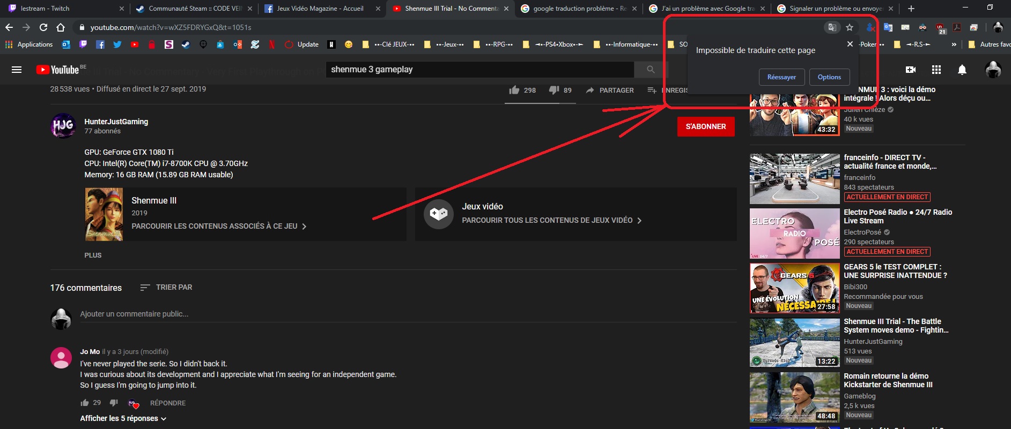Open the Steam bookmark icon
Screen dimensions: 1011x429
tap(186, 44)
